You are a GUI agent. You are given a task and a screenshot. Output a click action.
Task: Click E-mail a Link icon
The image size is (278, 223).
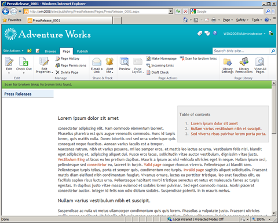[97, 62]
